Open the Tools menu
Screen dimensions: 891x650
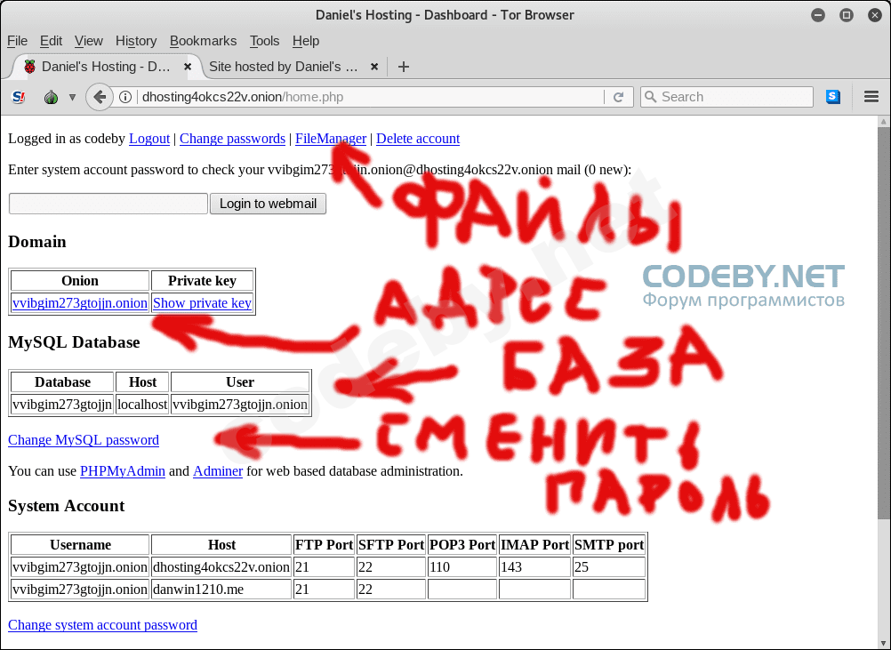[264, 41]
